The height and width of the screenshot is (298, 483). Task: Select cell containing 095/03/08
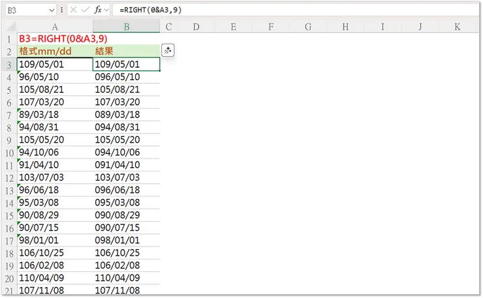point(126,203)
